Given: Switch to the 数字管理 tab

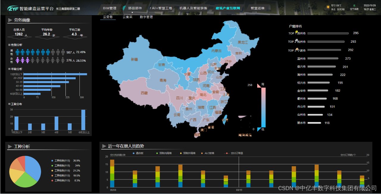Looking at the screenshot, I should (x=146, y=17).
